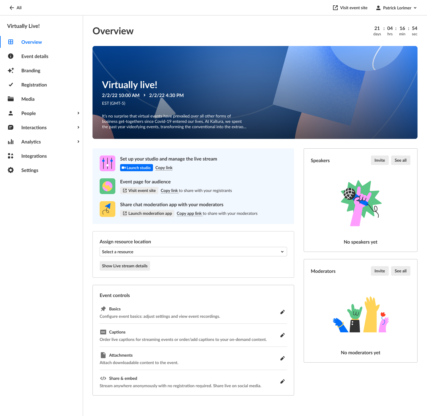Click the Settings gear icon
Viewport: 427px width, 416px height.
[11, 170]
